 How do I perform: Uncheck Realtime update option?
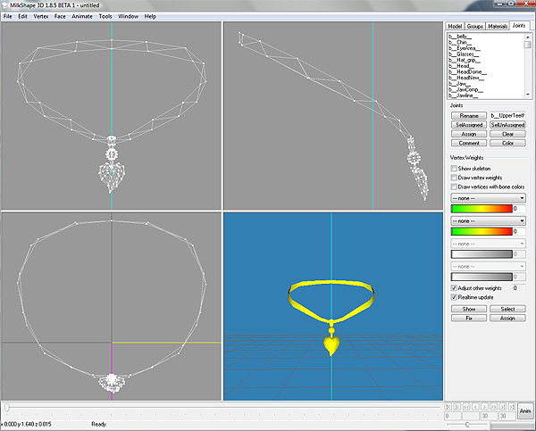pos(454,297)
